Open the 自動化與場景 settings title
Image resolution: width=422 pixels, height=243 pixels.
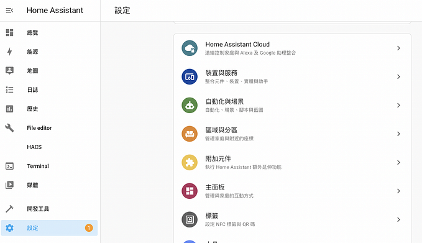pos(224,101)
